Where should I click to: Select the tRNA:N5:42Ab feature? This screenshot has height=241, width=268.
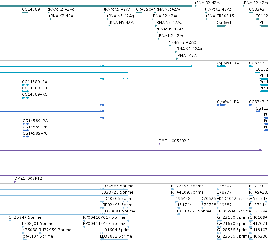(x=168, y=23)
